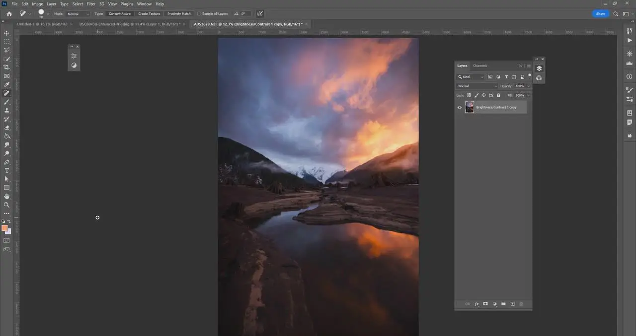The width and height of the screenshot is (636, 336).
Task: Open the Edit Toolbar three-dots menu
Action: pyautogui.click(x=6, y=213)
